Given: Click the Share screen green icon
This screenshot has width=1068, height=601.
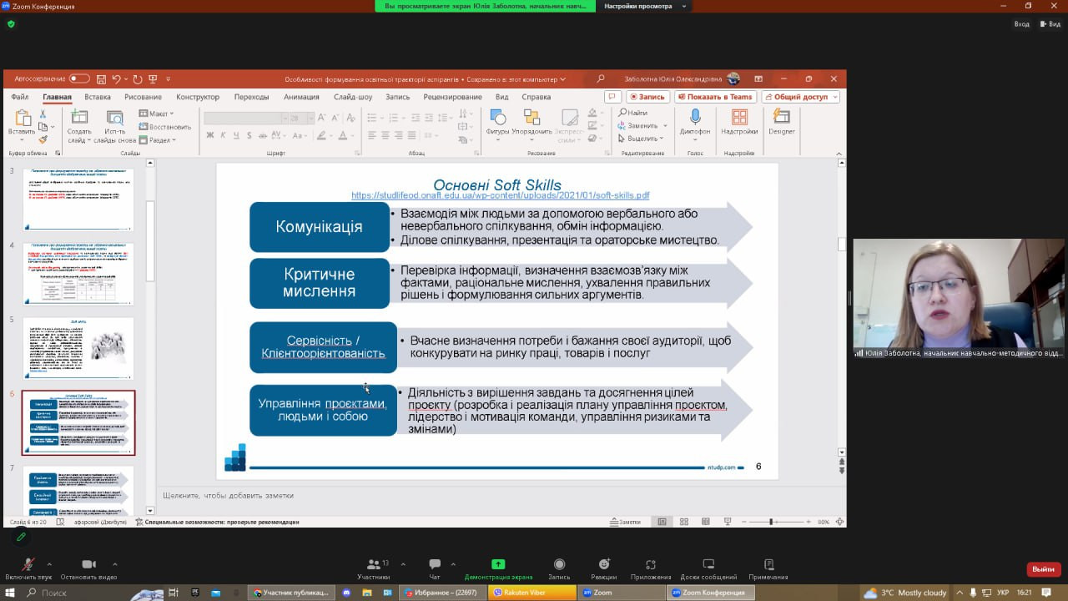Looking at the screenshot, I should [x=498, y=565].
